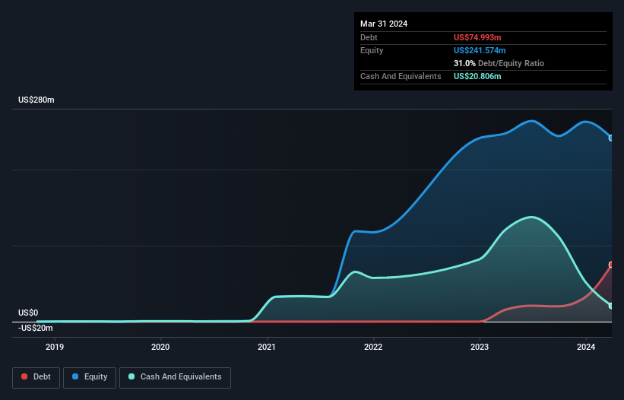Click the 2023 x-axis label
Image resolution: width=624 pixels, height=400 pixels.
click(480, 347)
